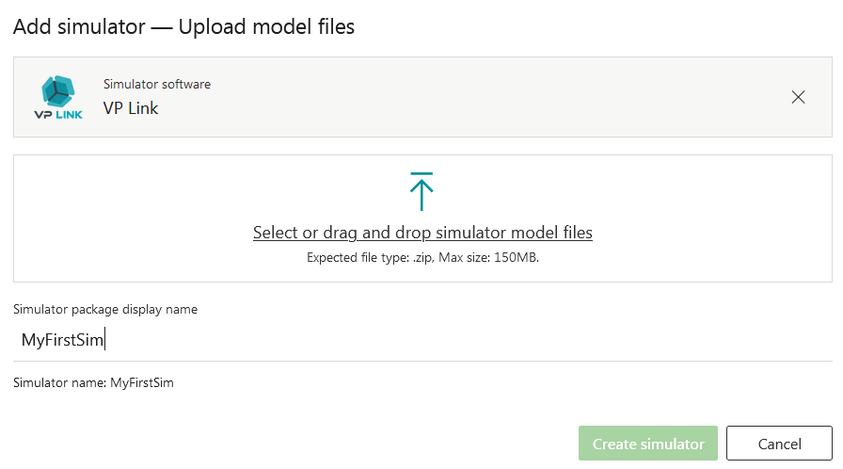The image size is (843, 469).
Task: Click the VP LINK wordmark under the cube
Action: point(58,115)
